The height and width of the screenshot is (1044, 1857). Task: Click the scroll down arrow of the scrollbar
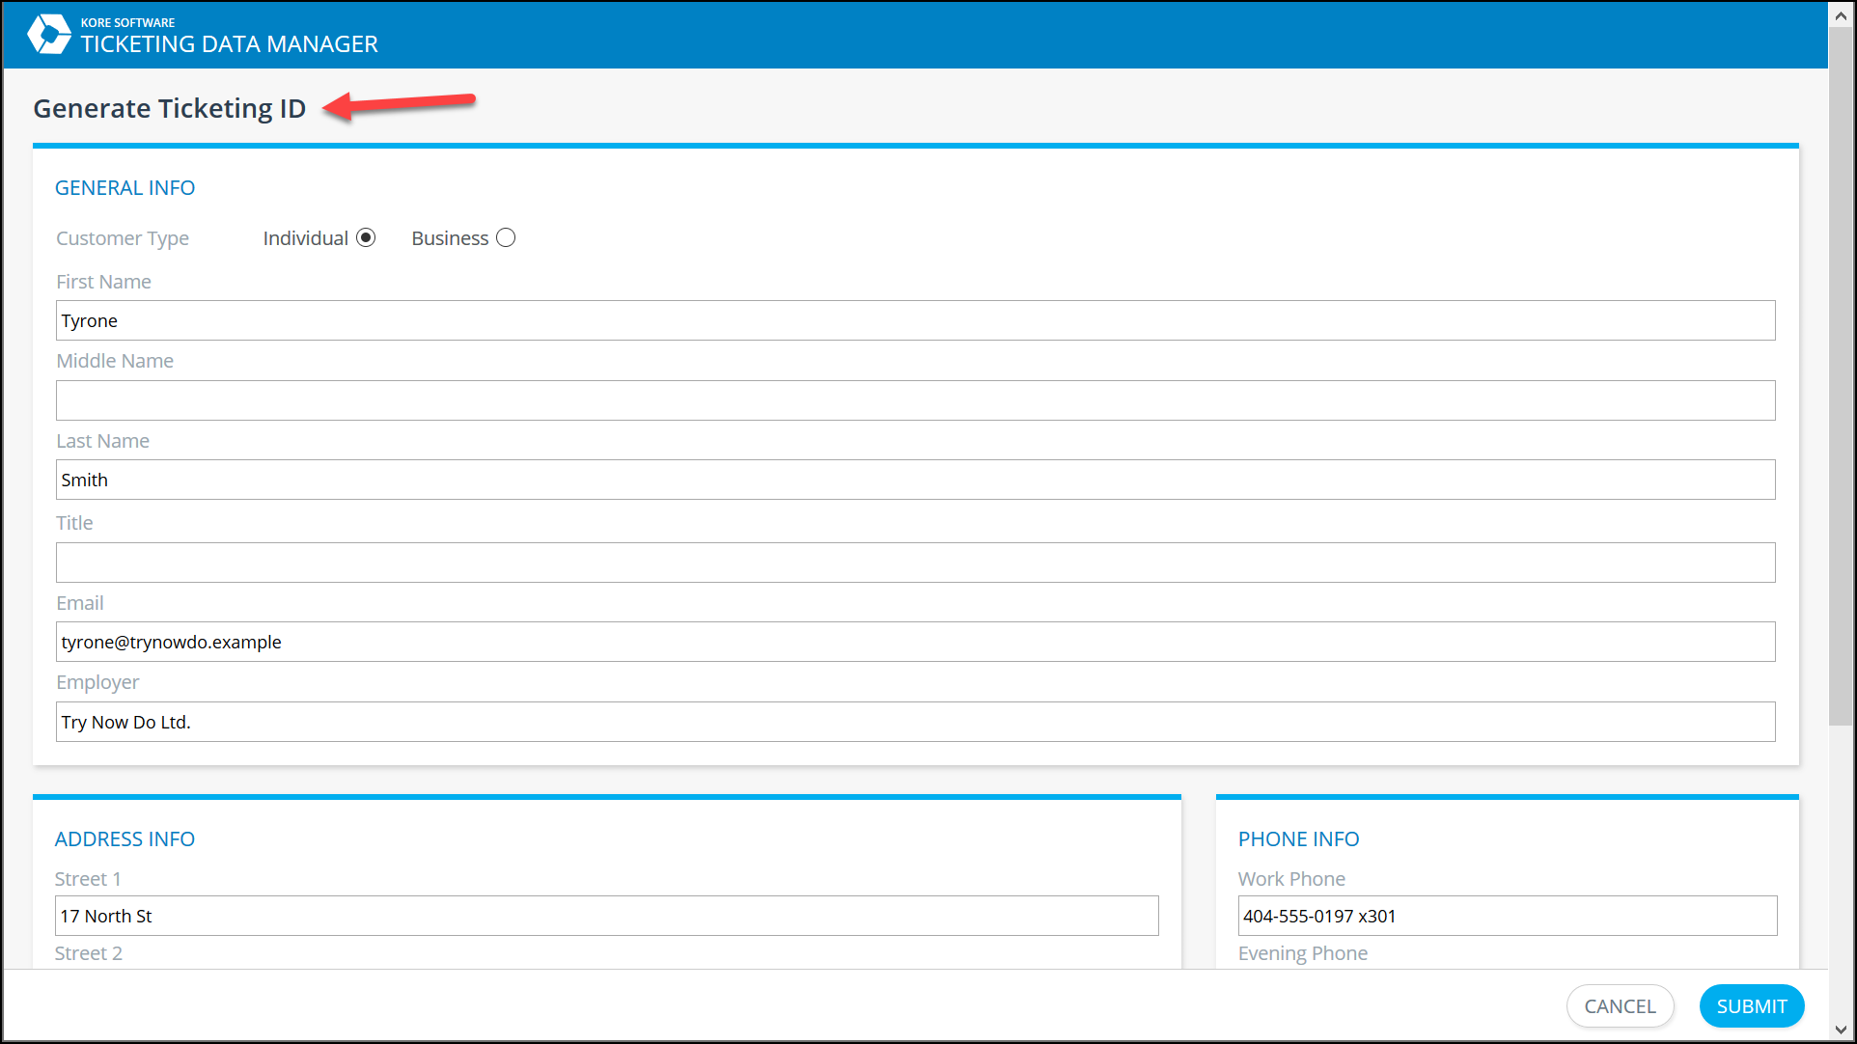coord(1842,1030)
